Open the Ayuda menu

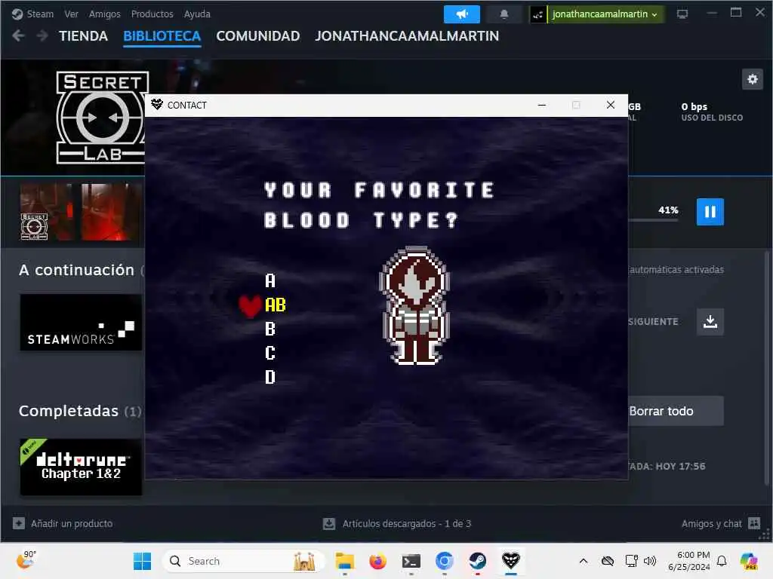pyautogui.click(x=197, y=14)
